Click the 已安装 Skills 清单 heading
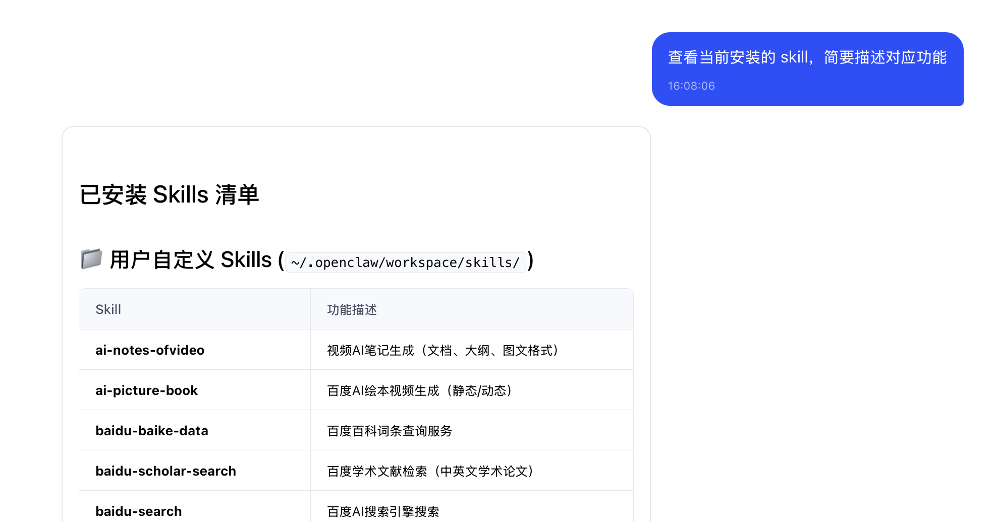 (169, 194)
